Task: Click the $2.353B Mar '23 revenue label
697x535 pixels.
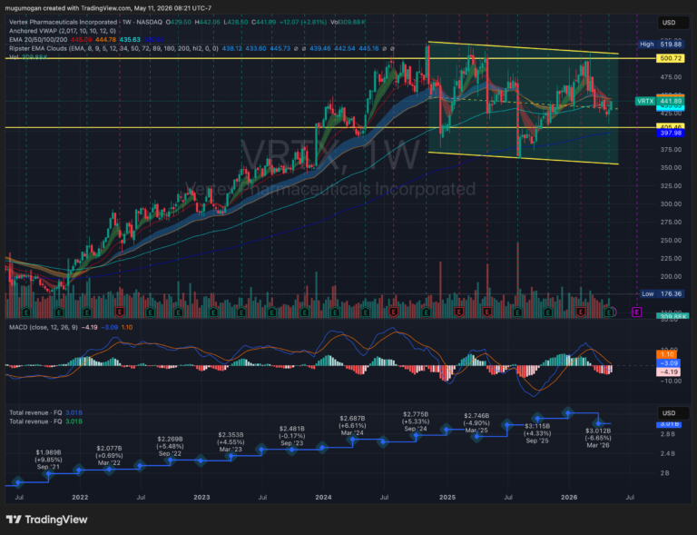Action: [x=231, y=442]
